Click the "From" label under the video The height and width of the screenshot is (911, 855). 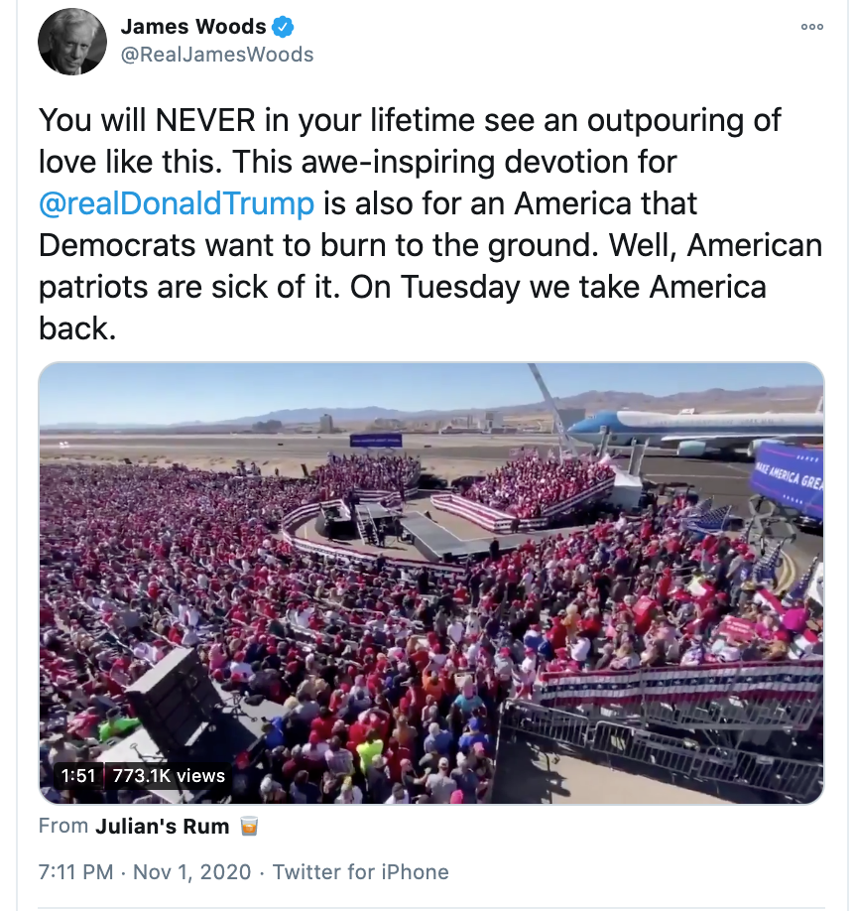pos(63,826)
